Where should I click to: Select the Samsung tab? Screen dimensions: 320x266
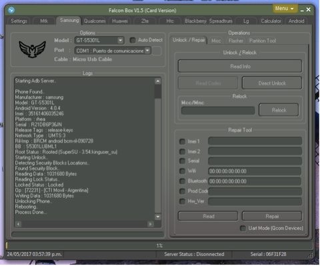(x=69, y=21)
